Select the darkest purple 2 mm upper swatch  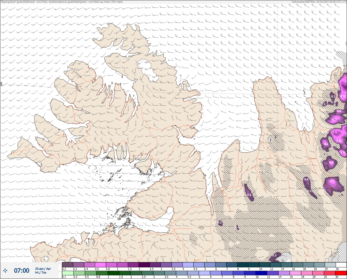[144, 265]
